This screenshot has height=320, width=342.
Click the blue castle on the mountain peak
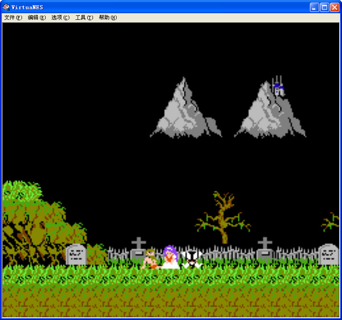278,86
